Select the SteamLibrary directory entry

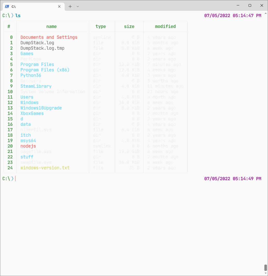pos(36,86)
